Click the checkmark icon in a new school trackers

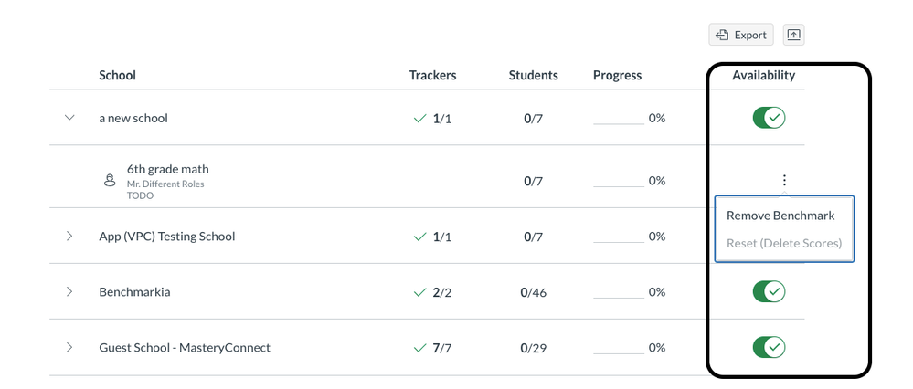(420, 119)
